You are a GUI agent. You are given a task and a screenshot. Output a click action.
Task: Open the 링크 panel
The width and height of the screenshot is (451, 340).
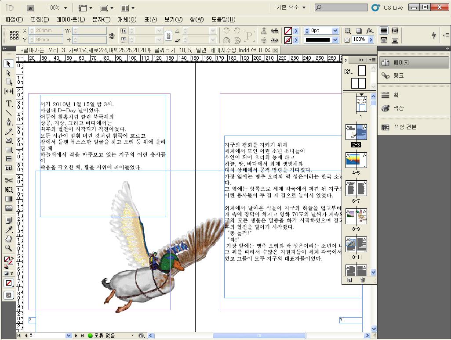[398, 75]
